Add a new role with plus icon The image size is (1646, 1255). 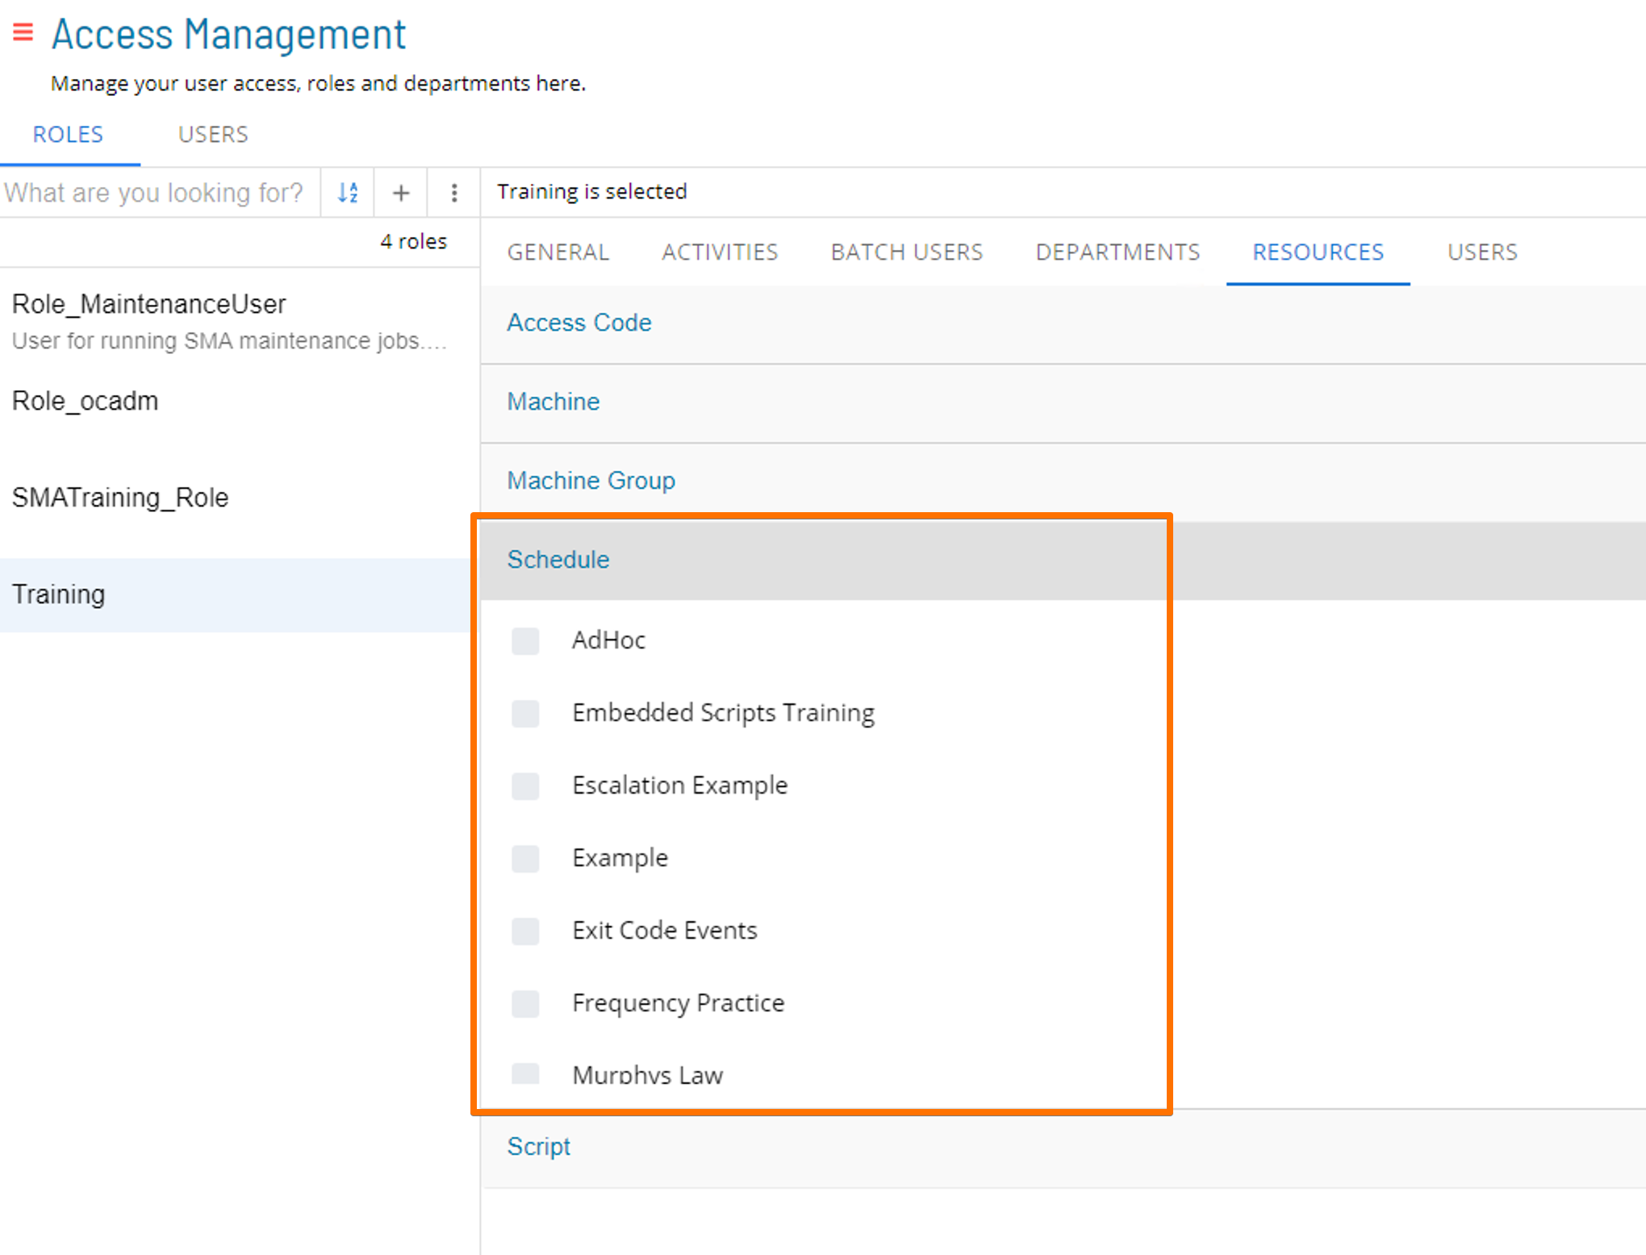[401, 193]
